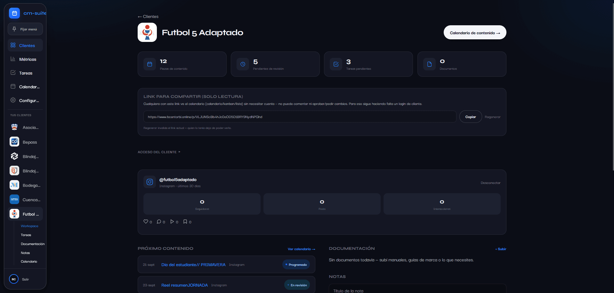Image resolution: width=614 pixels, height=293 pixels.
Task: Click the likes heart icon
Action: point(146,222)
